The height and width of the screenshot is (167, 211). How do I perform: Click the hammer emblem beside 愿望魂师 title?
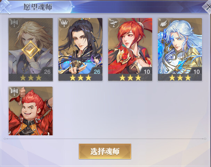tap(5, 7)
